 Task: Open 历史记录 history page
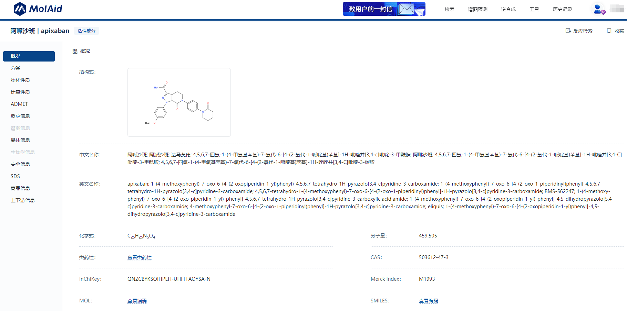(562, 9)
